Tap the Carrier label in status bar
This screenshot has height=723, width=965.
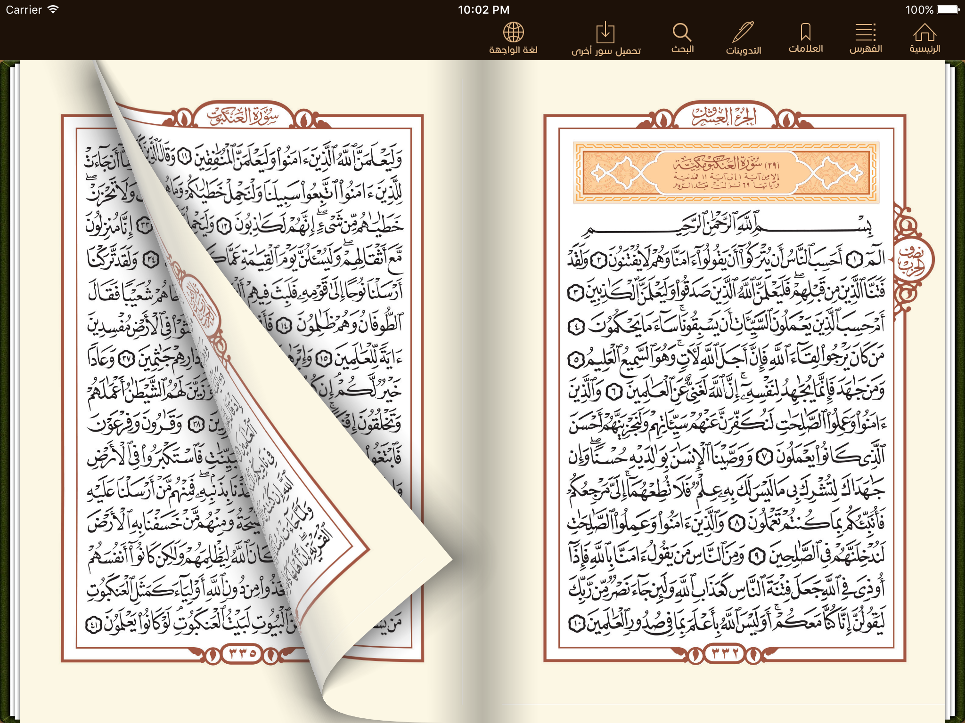[24, 9]
